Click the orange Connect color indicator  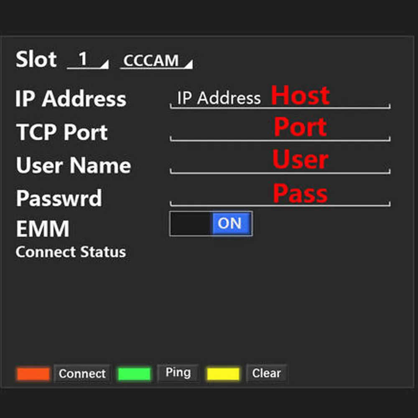tap(32, 373)
